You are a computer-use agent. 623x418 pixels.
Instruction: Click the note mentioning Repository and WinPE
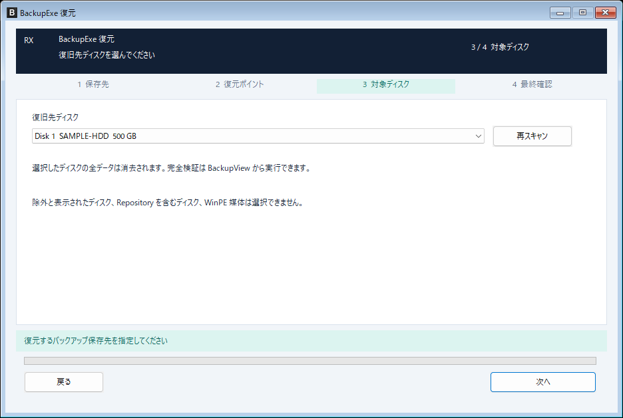(x=168, y=203)
